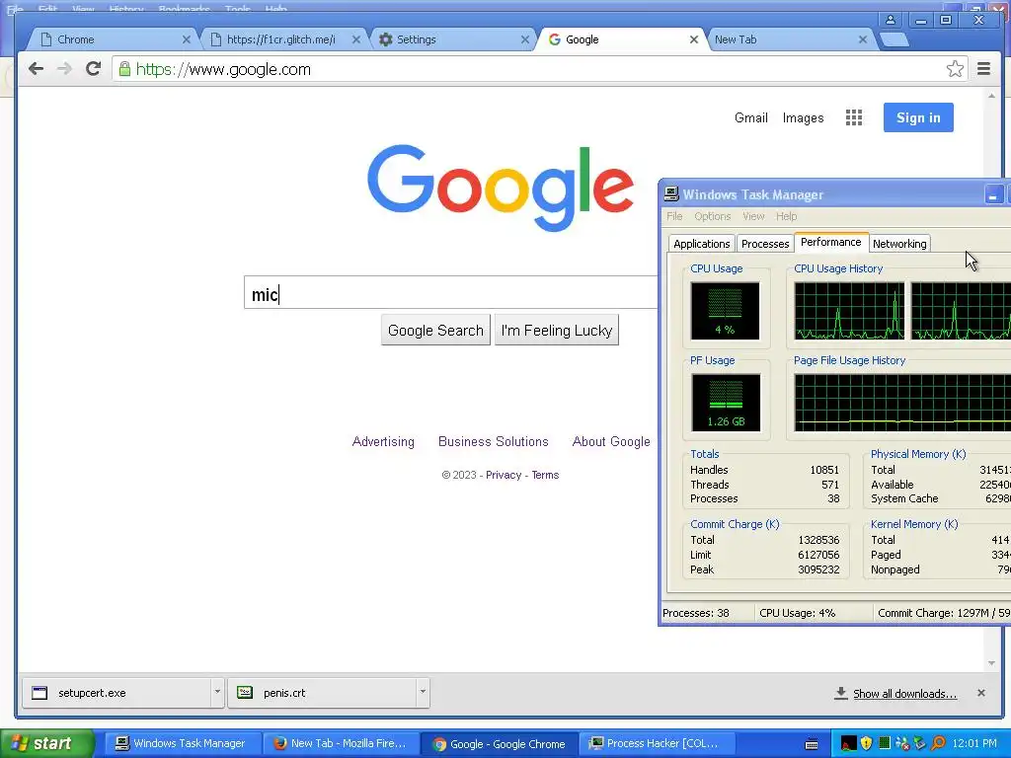The image size is (1011, 758).
Task: Open the Images link
Action: [803, 118]
